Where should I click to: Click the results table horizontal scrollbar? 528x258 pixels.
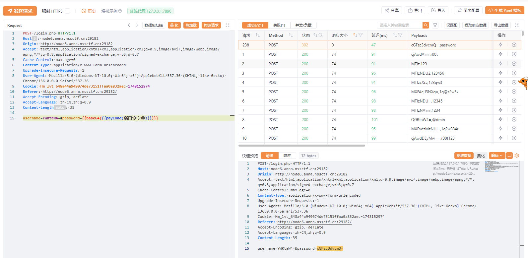pos(302,145)
